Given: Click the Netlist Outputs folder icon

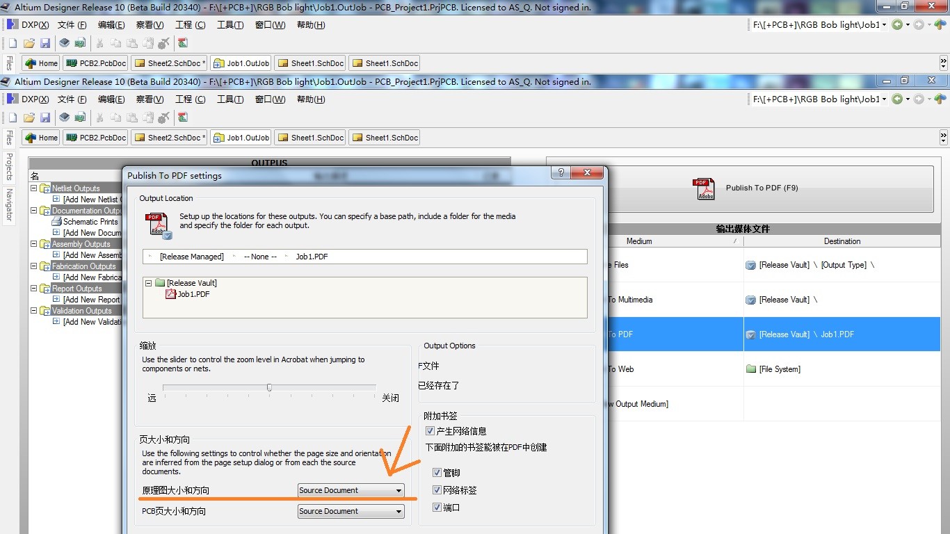Looking at the screenshot, I should [45, 188].
